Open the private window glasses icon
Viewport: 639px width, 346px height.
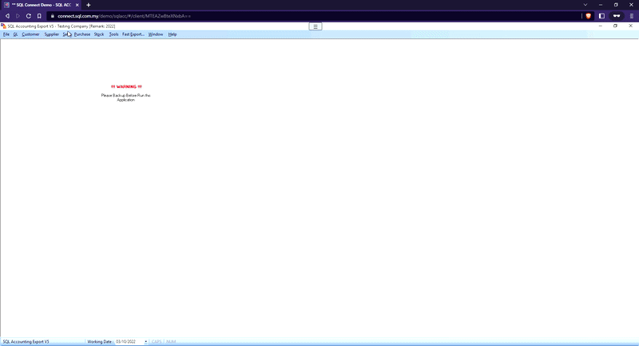coord(616,15)
